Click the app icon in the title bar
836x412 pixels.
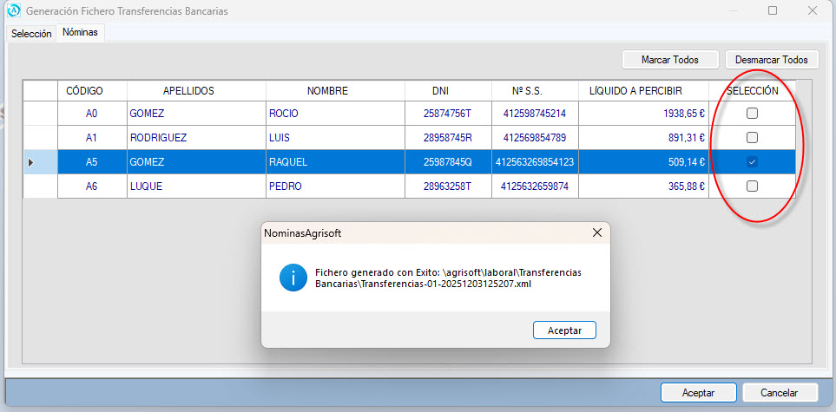click(x=13, y=11)
